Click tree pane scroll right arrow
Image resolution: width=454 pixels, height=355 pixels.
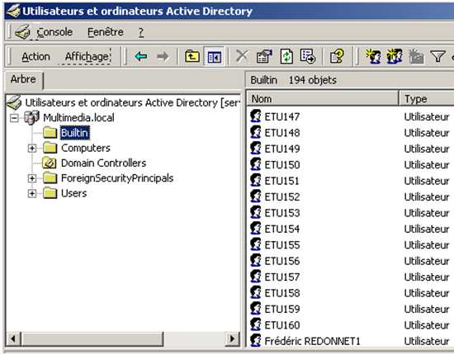pos(232,338)
